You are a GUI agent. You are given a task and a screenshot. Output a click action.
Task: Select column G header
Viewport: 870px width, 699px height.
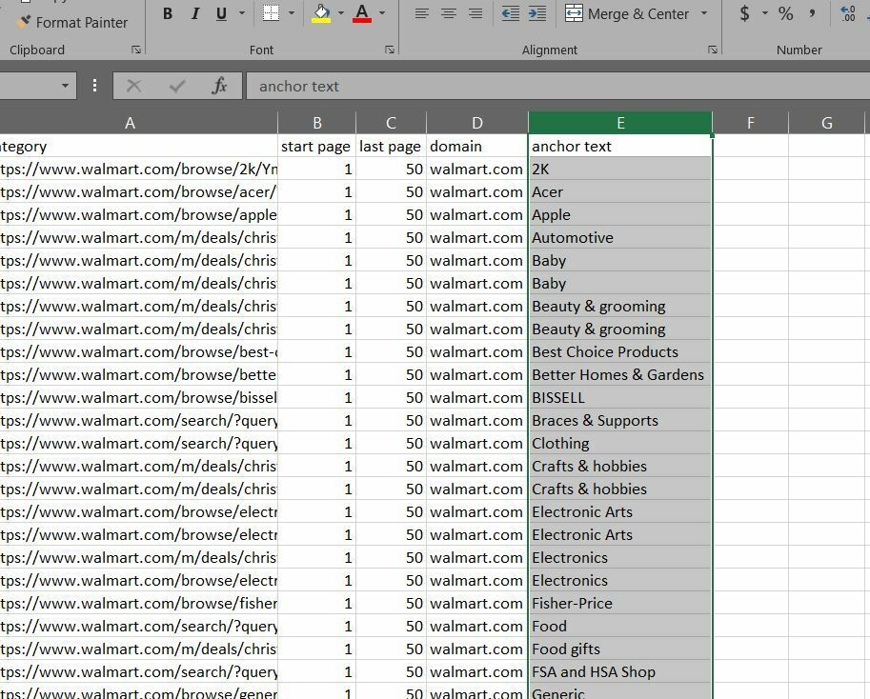click(827, 123)
